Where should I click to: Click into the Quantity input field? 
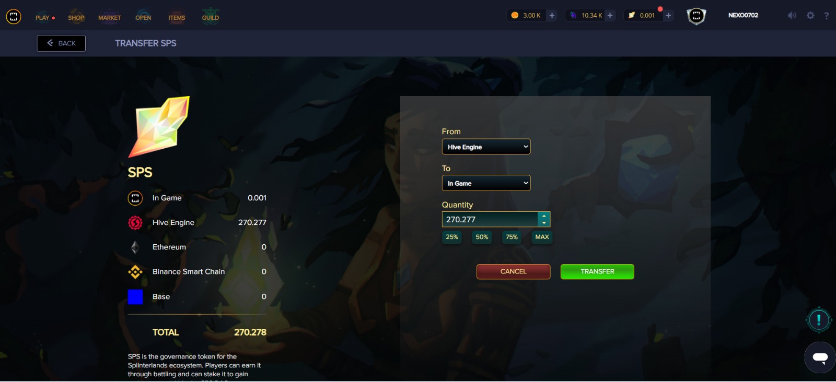(x=490, y=219)
